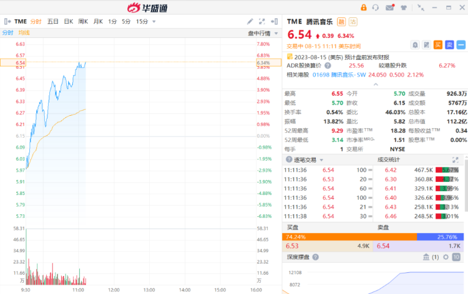Switch to 日K chart tab
The height and width of the screenshot is (294, 468).
pyautogui.click(x=67, y=21)
